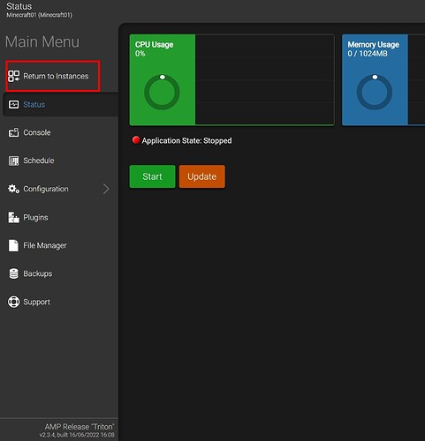The width and height of the screenshot is (425, 441).
Task: Click the CPU Usage circular gauge
Action: click(162, 92)
